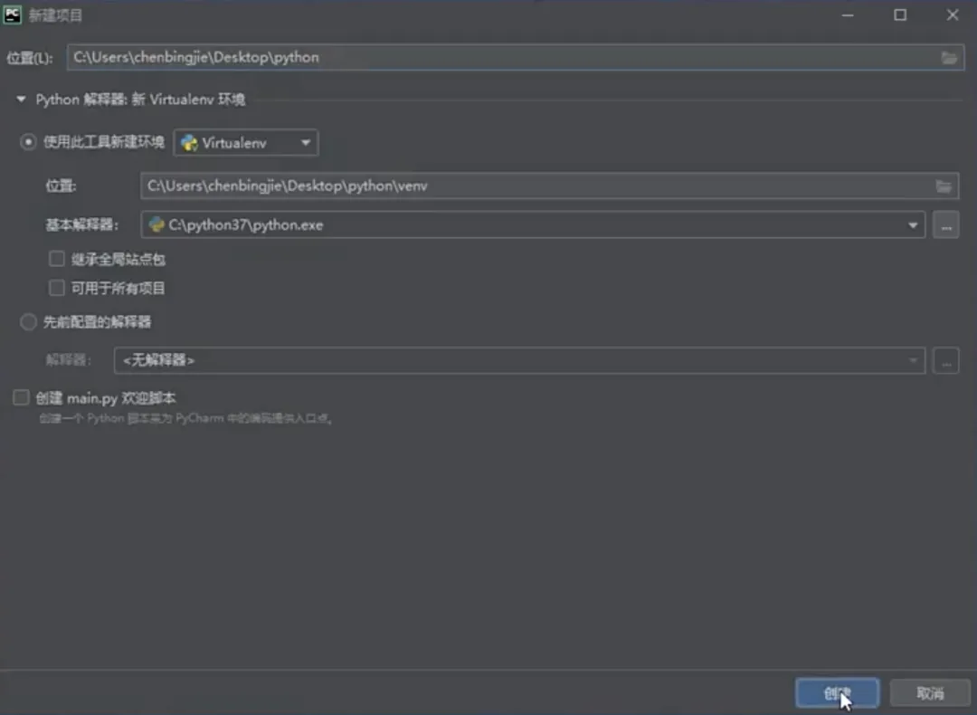The width and height of the screenshot is (977, 715).
Task: Edit the project location path field
Action: (516, 57)
